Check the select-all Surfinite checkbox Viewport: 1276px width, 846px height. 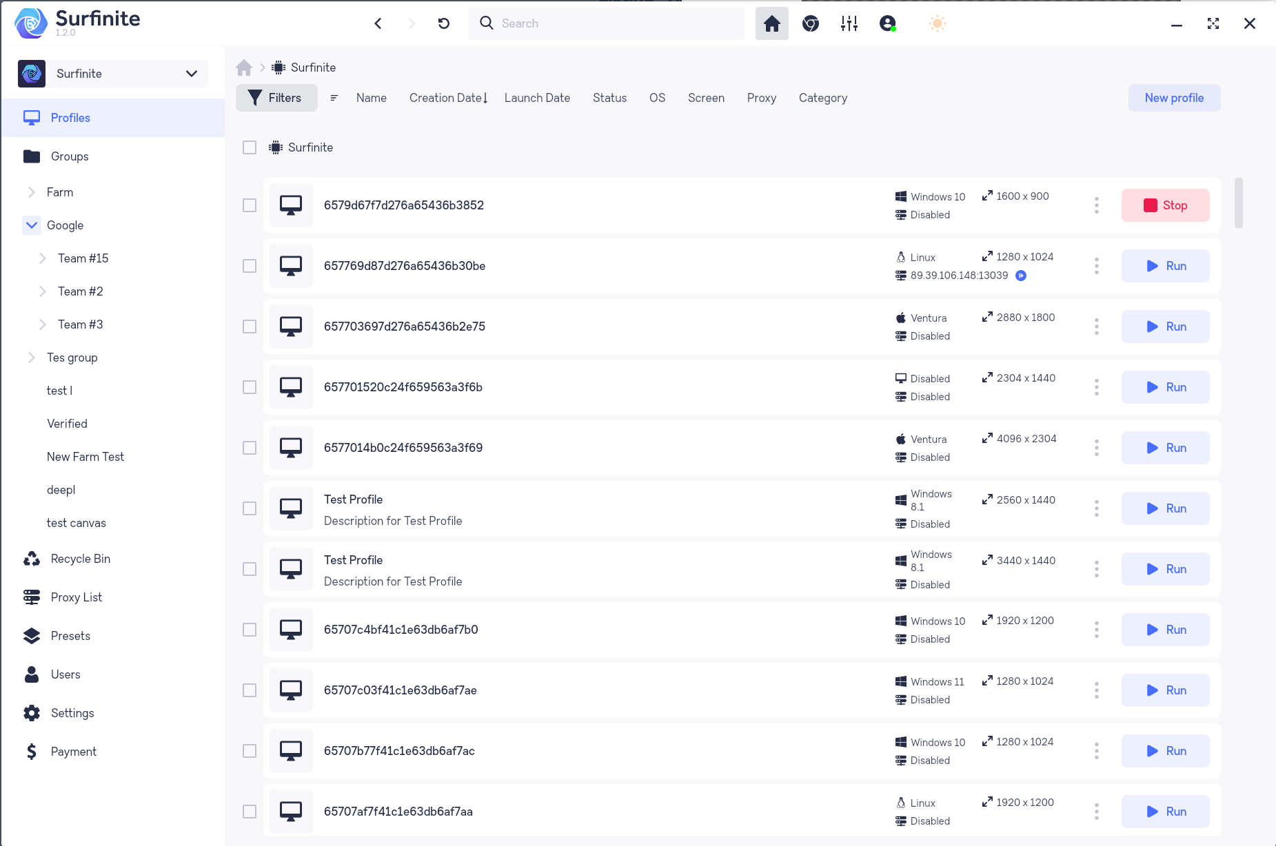[x=249, y=147]
